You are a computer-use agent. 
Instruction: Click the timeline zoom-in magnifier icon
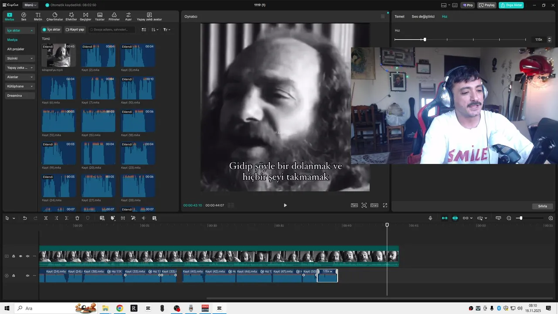[x=551, y=218]
